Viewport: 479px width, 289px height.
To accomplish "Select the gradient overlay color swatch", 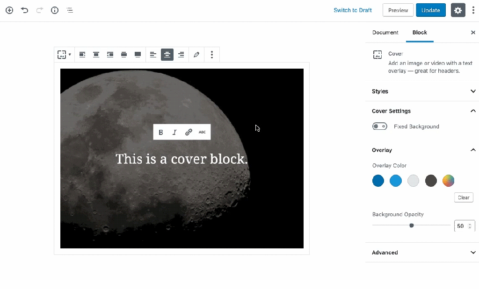I will (x=448, y=181).
